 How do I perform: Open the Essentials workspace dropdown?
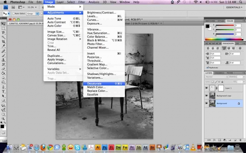pyautogui.click(x=234, y=7)
